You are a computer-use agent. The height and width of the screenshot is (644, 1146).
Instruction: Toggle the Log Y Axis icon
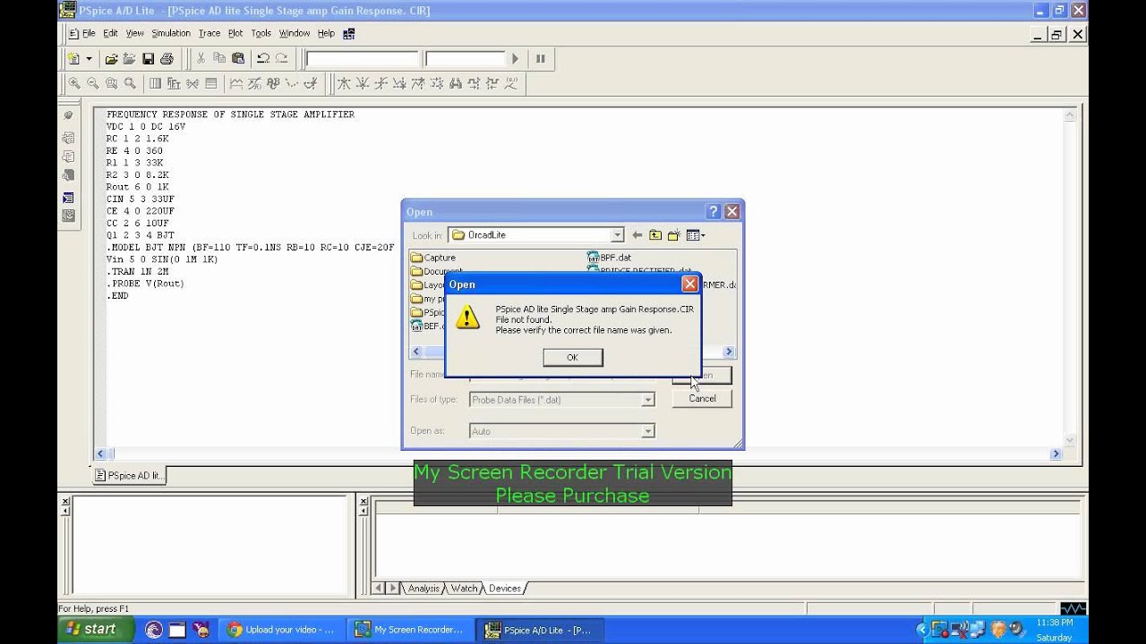click(x=211, y=84)
